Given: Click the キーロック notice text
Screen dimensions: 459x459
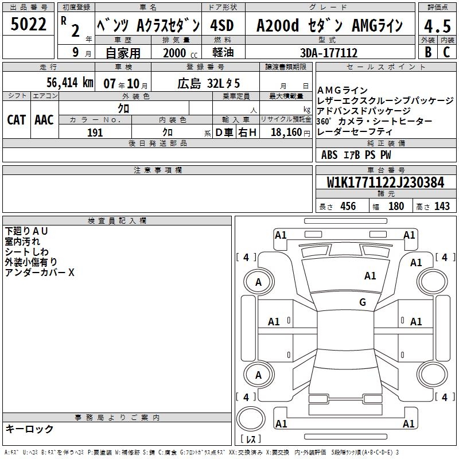Looking at the screenshot, I should [29, 429].
